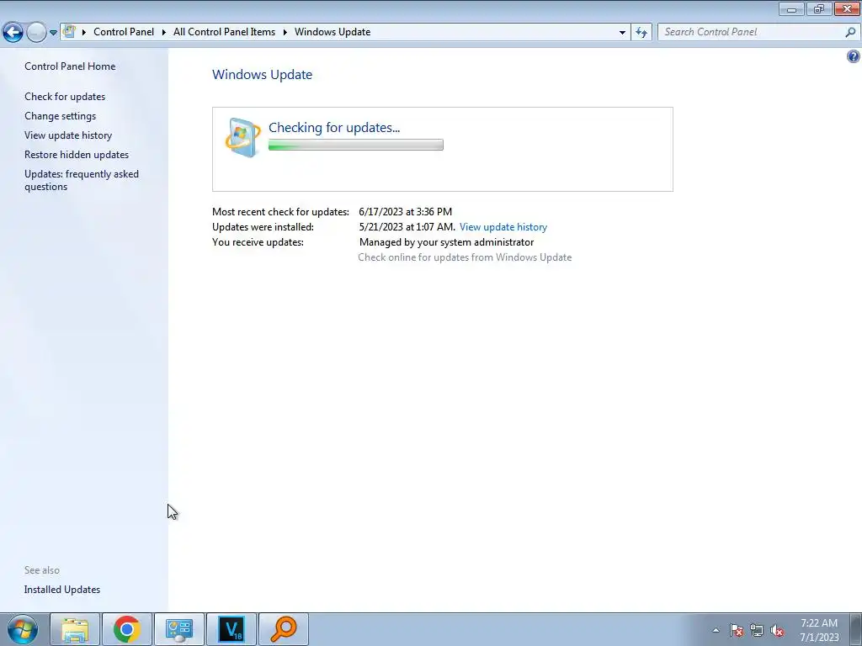Show hidden tray icons arrow
The height and width of the screenshot is (646, 862).
[x=716, y=630]
